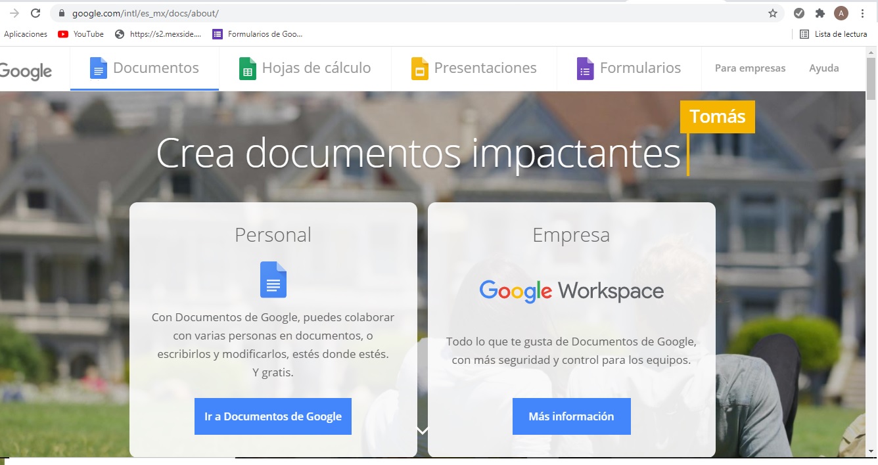This screenshot has width=878, height=465.
Task: Click the browser forward arrow
Action: point(14,13)
